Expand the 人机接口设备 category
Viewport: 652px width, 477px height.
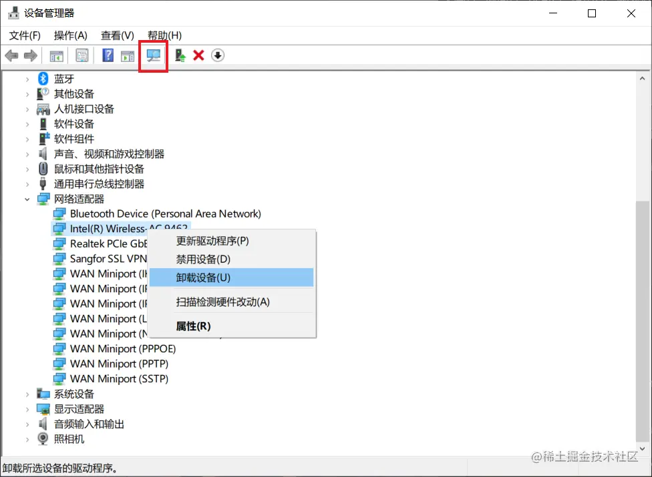27,109
